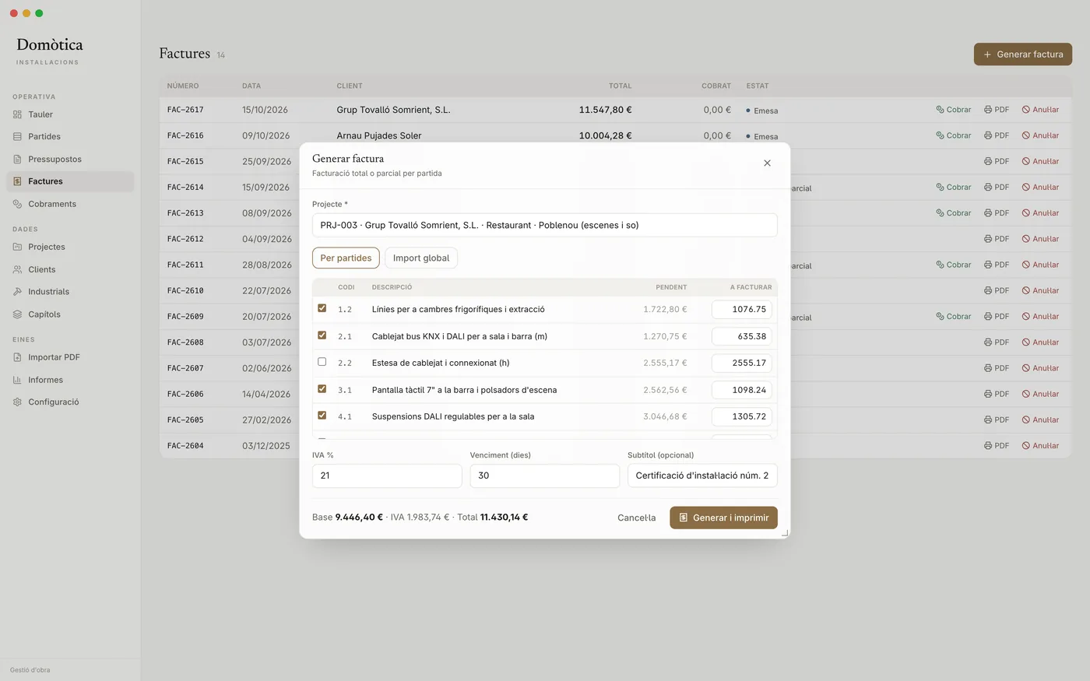Click Generar i imprimir button
1090x681 pixels.
click(x=723, y=518)
